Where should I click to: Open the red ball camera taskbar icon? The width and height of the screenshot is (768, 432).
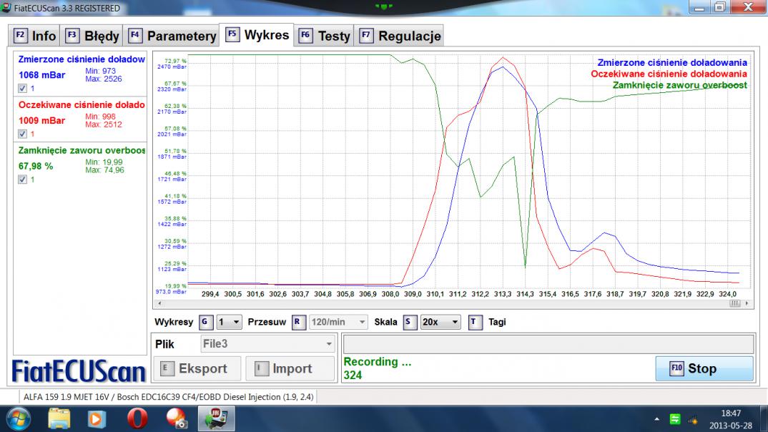pos(177,419)
